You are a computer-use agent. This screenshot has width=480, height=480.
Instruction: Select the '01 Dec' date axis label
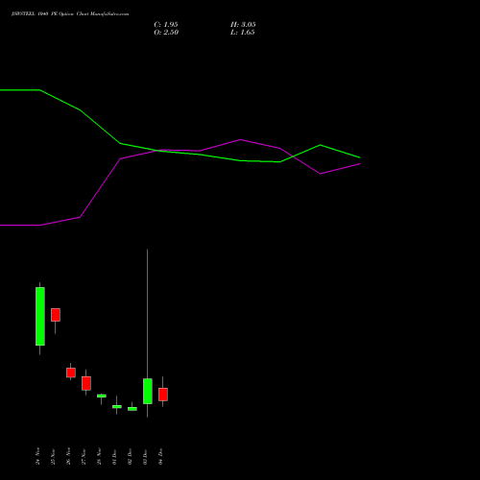pos(114,457)
